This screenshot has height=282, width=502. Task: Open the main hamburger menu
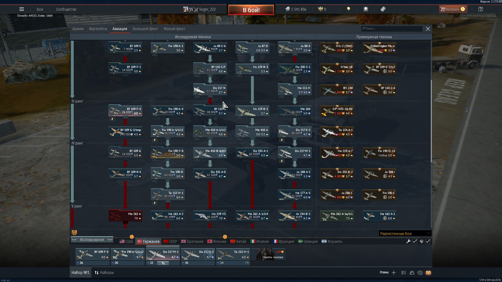click(21, 9)
